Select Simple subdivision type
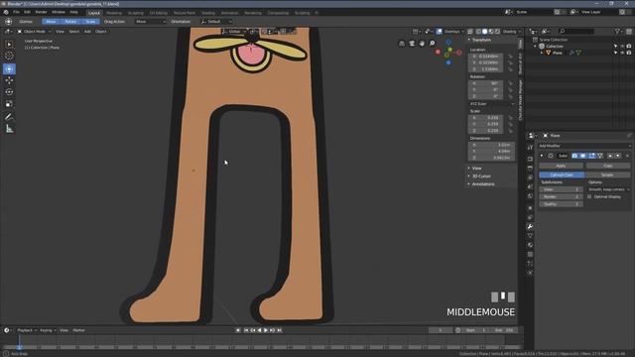The width and height of the screenshot is (635, 357). click(x=607, y=175)
